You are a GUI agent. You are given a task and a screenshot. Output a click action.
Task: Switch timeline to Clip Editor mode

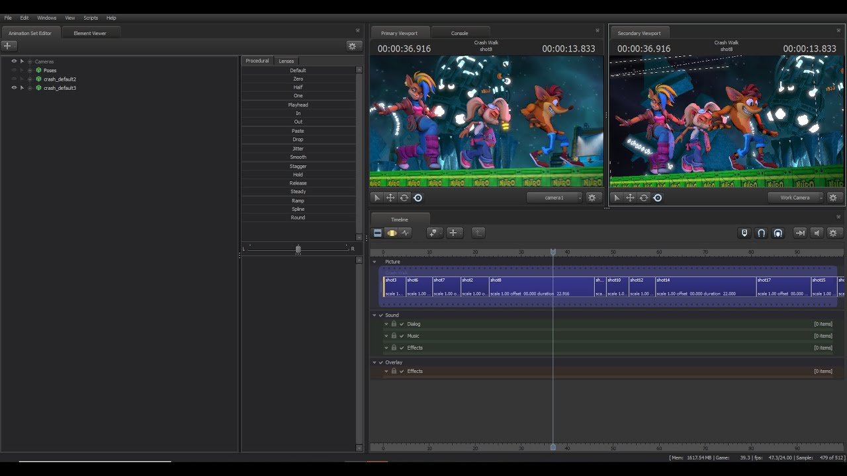click(378, 233)
